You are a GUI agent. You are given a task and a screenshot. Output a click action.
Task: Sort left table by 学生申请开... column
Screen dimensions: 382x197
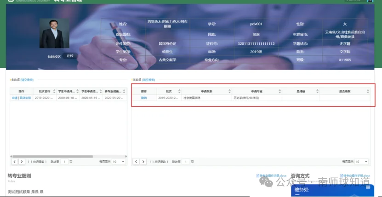(78, 91)
